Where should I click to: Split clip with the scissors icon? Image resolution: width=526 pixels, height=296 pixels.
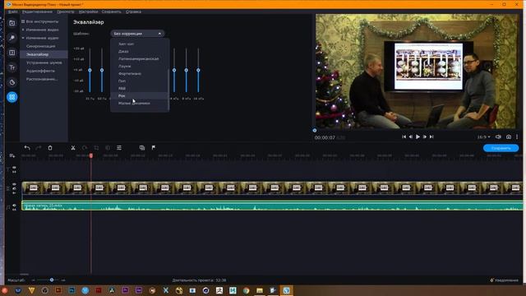coord(73,148)
